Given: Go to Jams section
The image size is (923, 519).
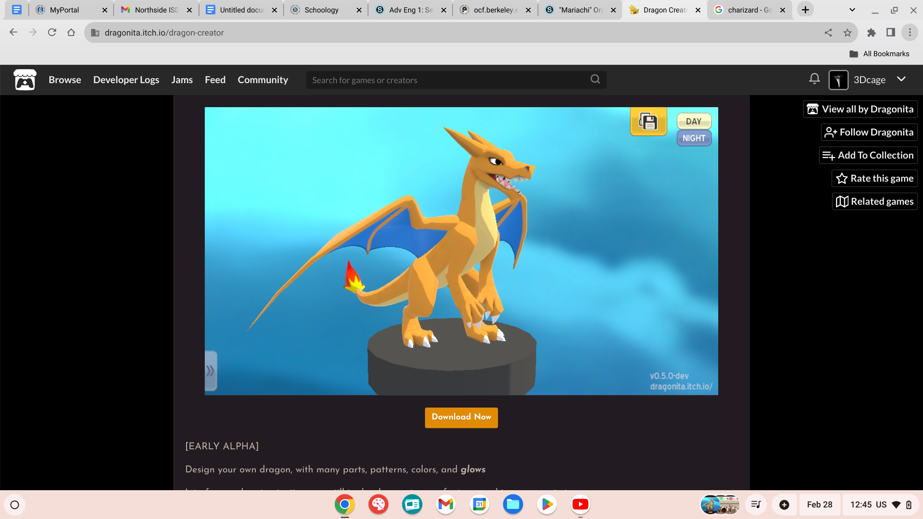Looking at the screenshot, I should 182,80.
